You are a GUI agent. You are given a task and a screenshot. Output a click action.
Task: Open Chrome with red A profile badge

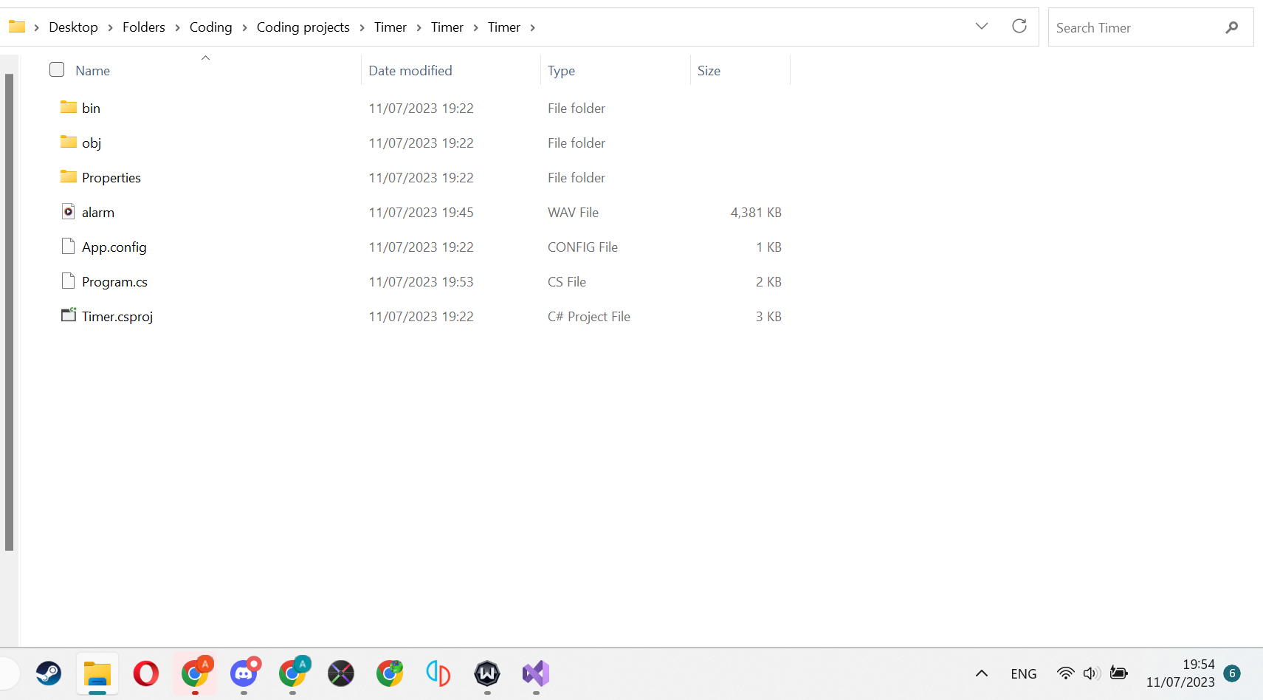[195, 673]
